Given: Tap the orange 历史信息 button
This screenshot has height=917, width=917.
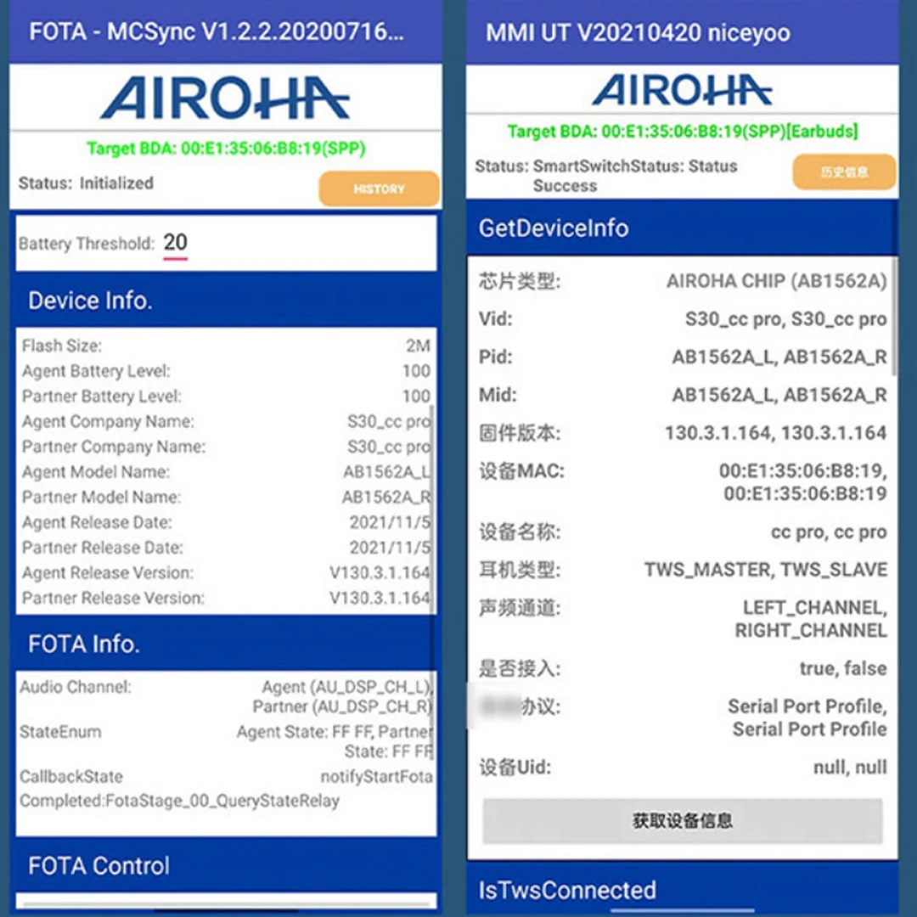Looking at the screenshot, I should coord(844,172).
